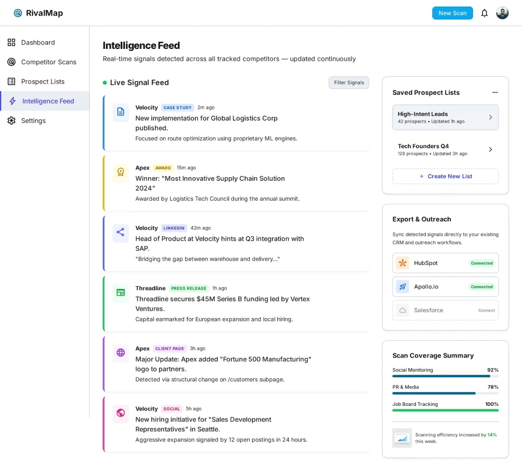
Task: Open Saved Prospect Lists more options menu
Action: point(495,93)
